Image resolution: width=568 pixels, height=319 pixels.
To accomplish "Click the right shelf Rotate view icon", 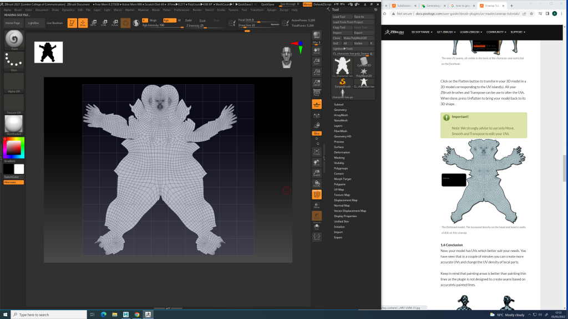I will (x=317, y=184).
